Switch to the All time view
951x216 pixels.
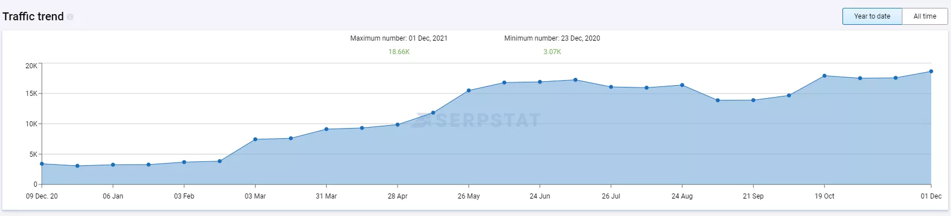point(925,16)
